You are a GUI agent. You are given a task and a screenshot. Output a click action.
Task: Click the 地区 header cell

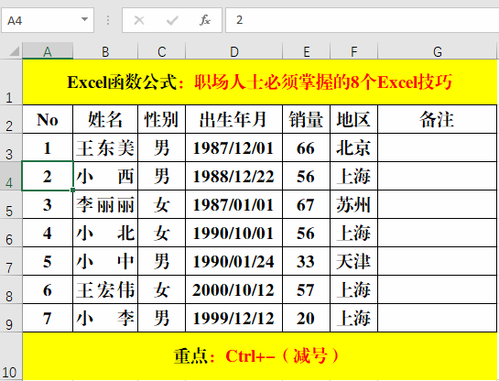354,119
